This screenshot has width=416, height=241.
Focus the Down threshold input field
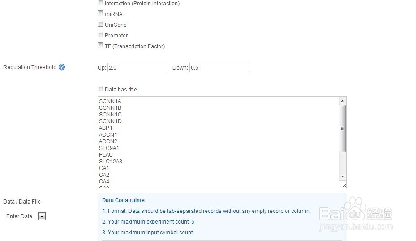pos(219,68)
